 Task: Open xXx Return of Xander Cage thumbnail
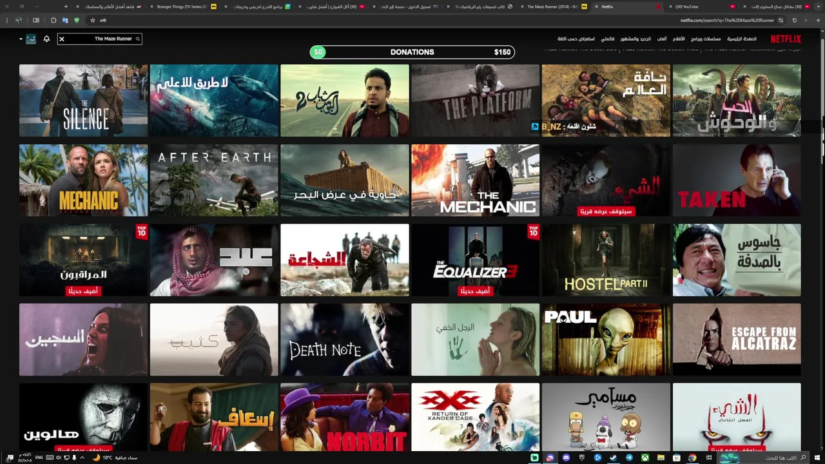click(x=475, y=417)
